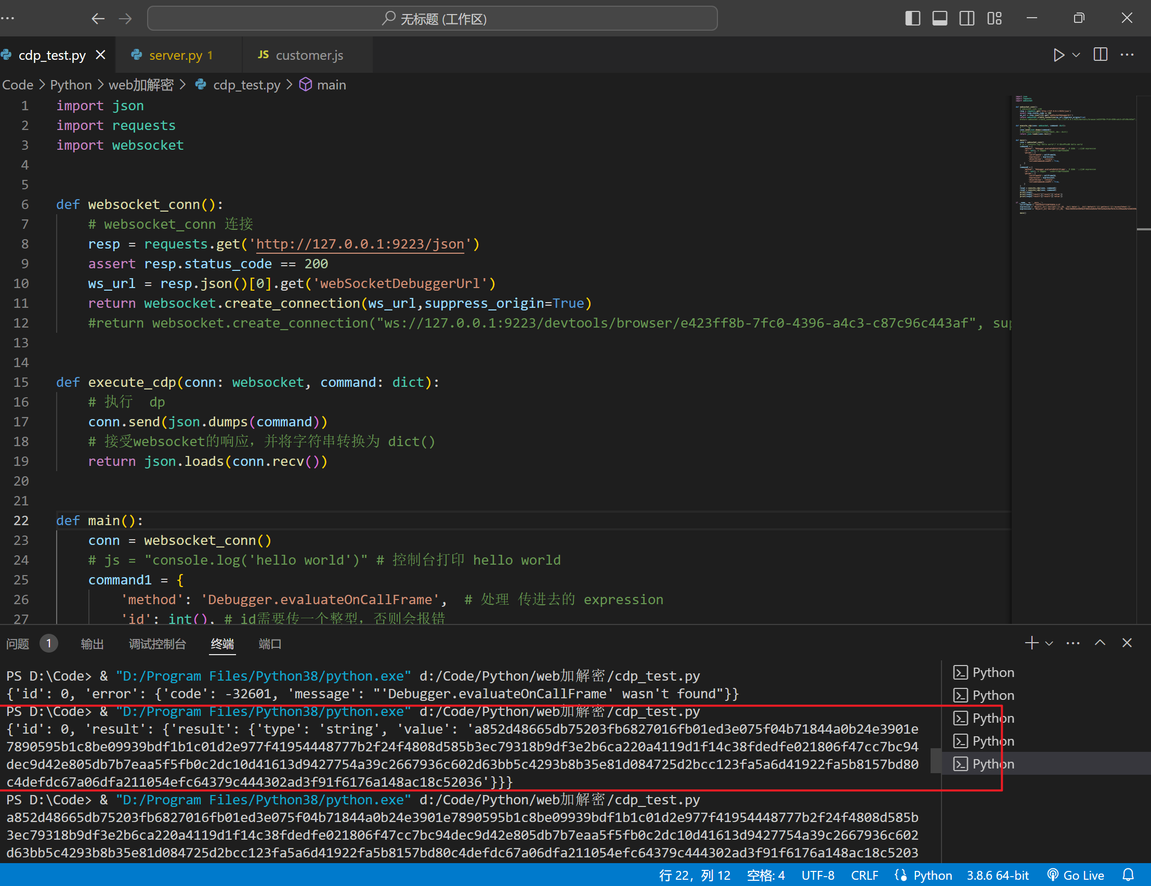Select the third Python terminal
1151x886 pixels.
point(1046,718)
